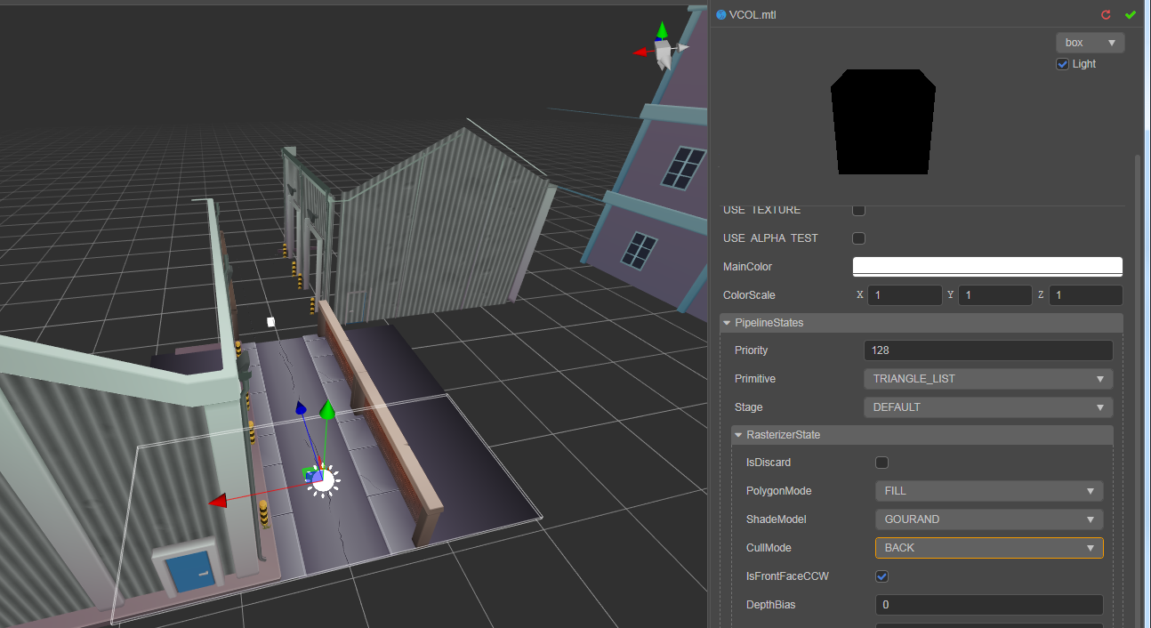Click the green Y-axis gizmo arrow

coord(326,411)
